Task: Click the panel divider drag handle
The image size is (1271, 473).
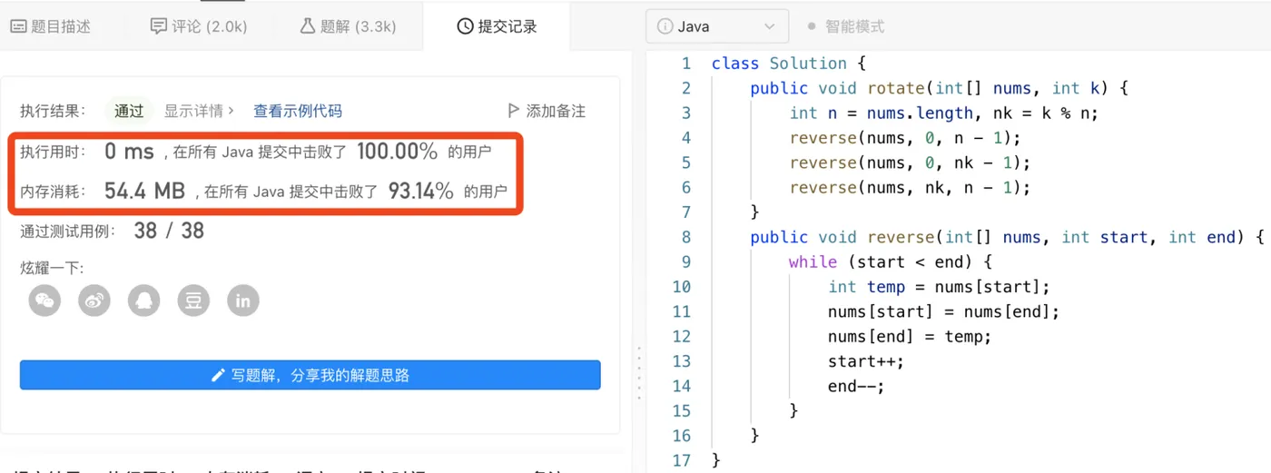Action: pos(639,367)
